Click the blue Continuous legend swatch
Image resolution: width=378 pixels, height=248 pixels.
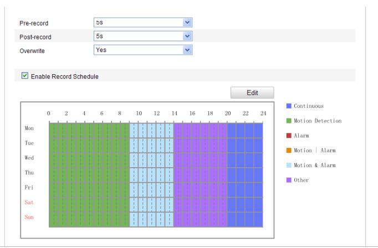click(x=289, y=106)
